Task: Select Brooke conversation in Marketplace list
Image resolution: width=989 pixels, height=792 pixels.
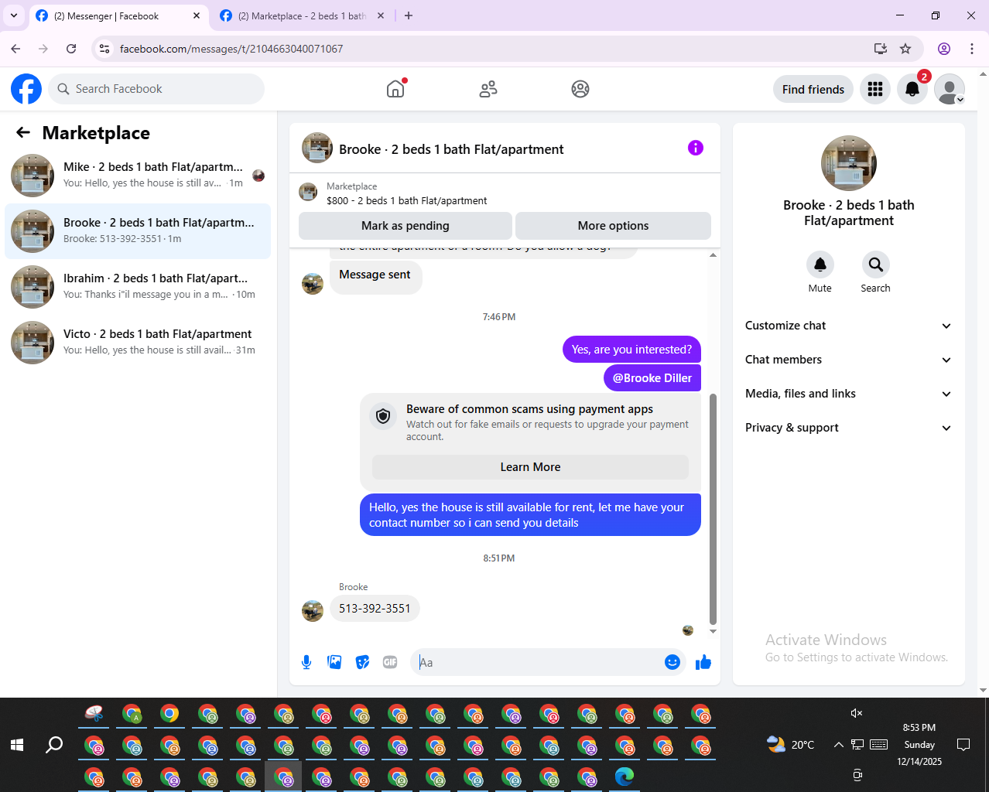Action: pos(138,231)
